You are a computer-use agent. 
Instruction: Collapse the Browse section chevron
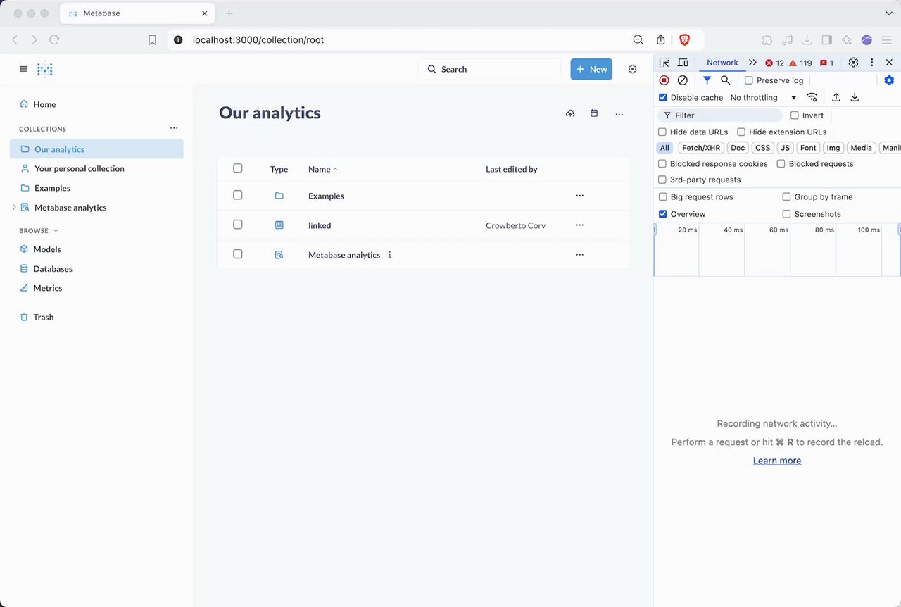click(56, 230)
